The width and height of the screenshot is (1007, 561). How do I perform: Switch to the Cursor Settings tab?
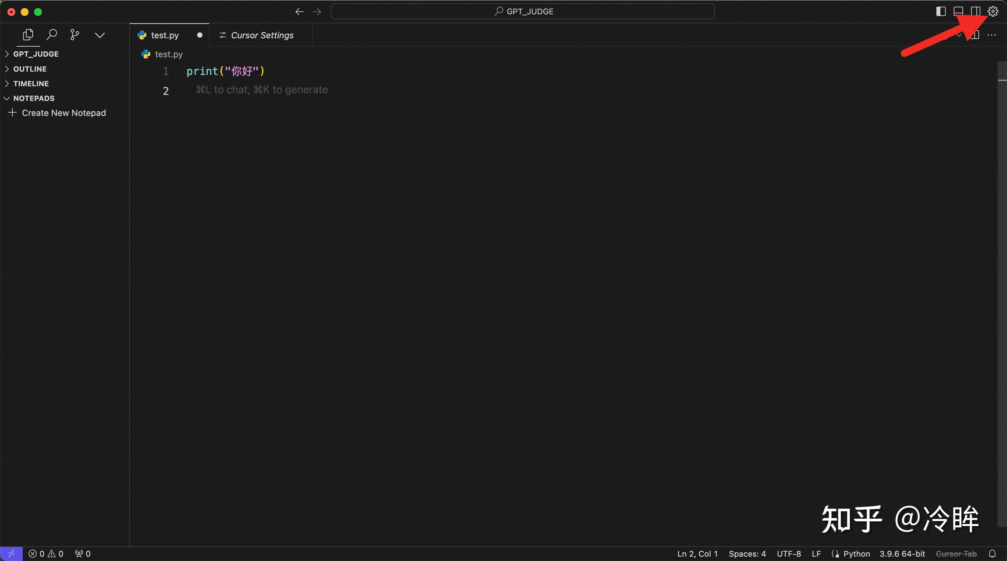[256, 35]
